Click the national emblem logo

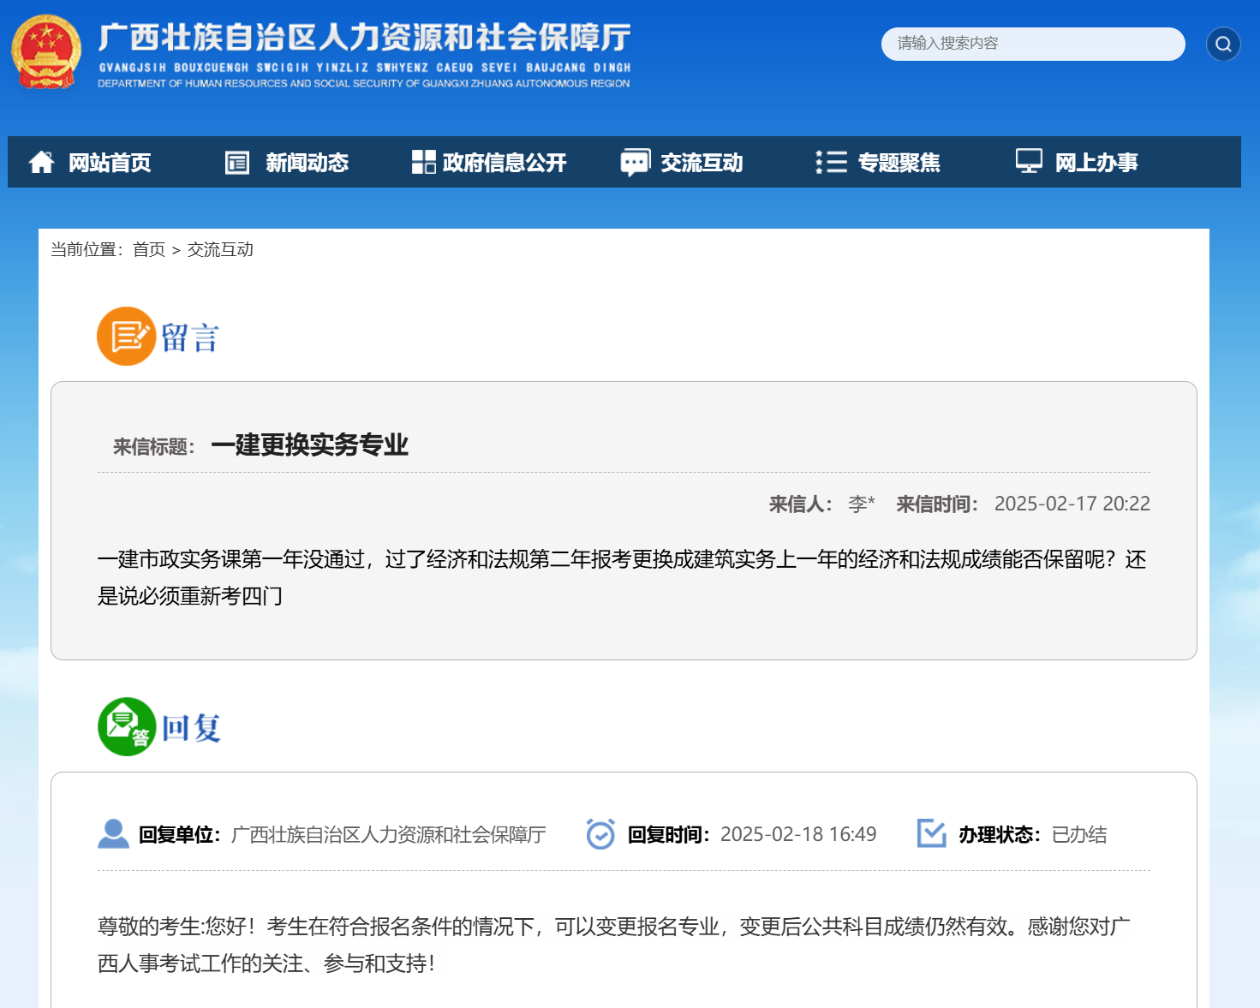pyautogui.click(x=46, y=52)
